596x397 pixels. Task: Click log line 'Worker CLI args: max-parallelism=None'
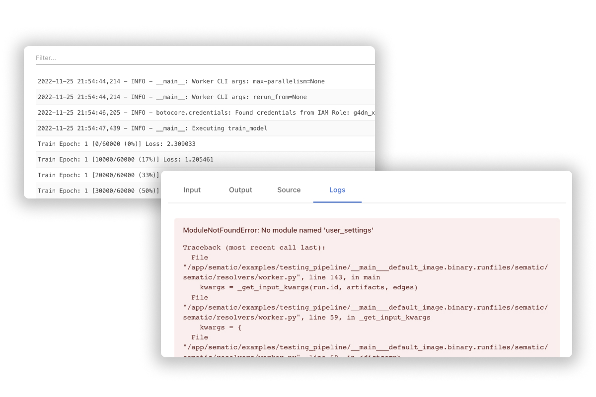pos(205,81)
